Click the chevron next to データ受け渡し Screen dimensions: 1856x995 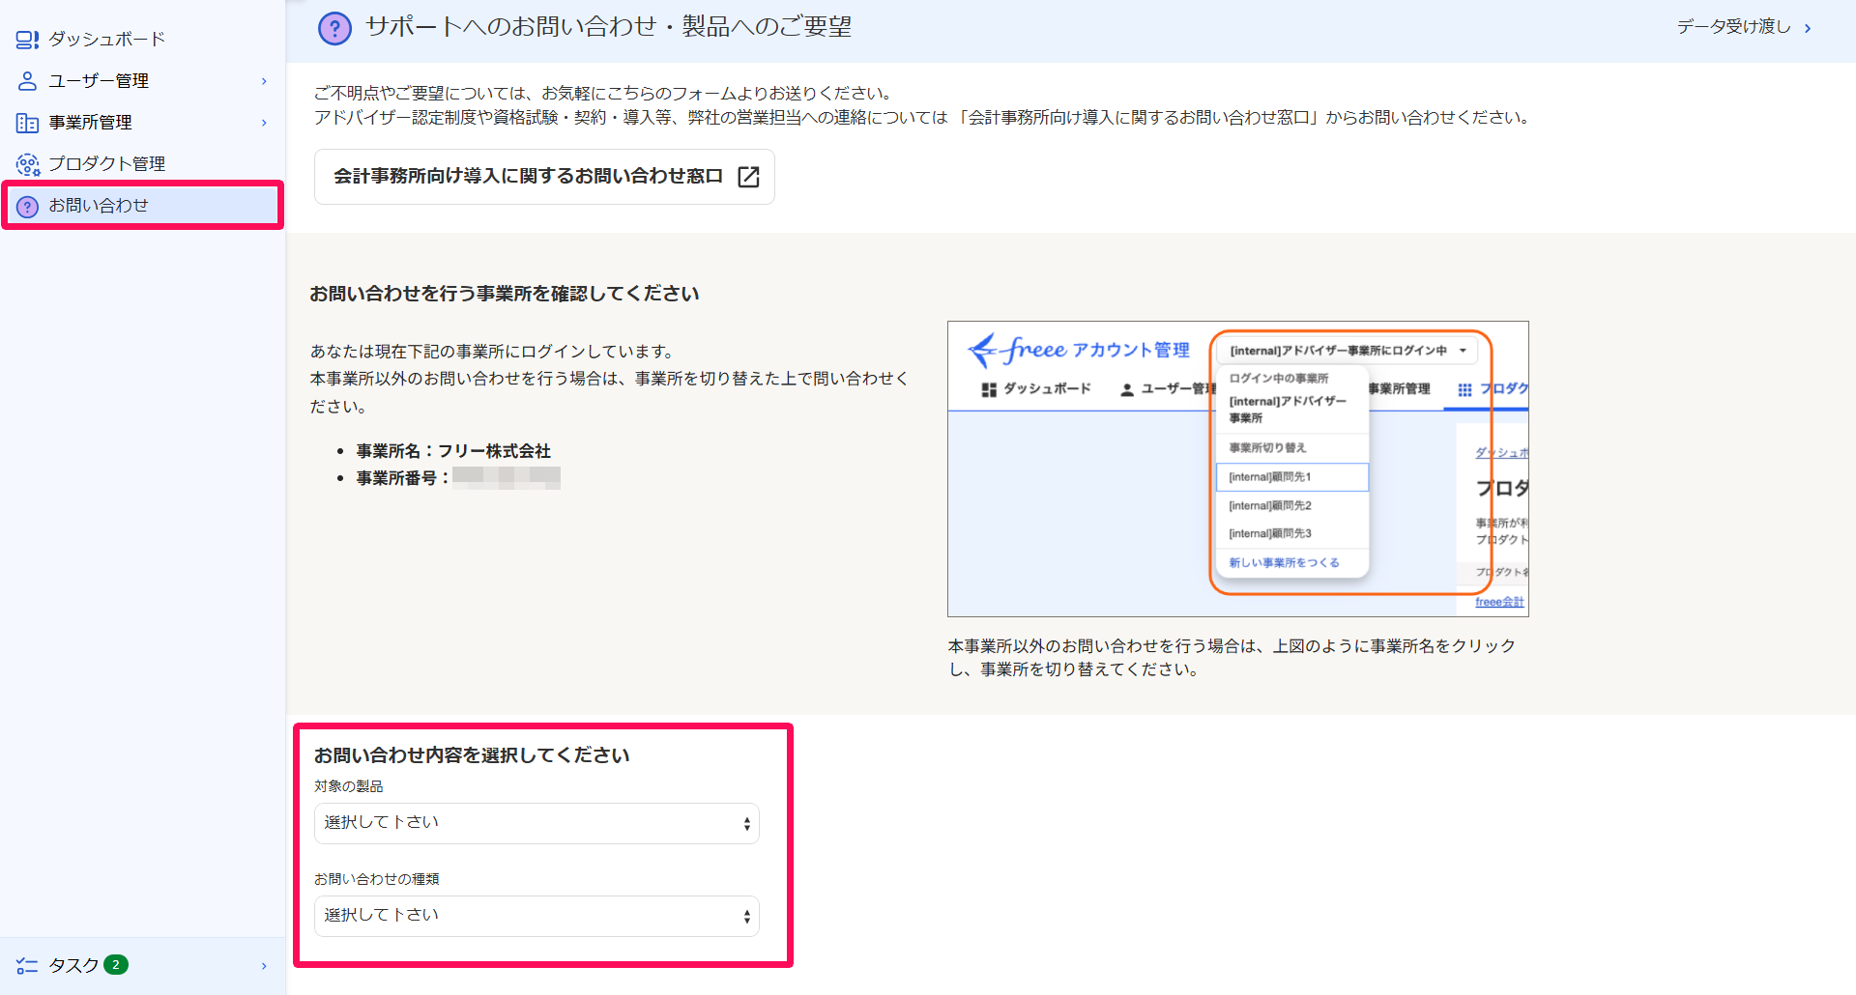tap(1808, 28)
